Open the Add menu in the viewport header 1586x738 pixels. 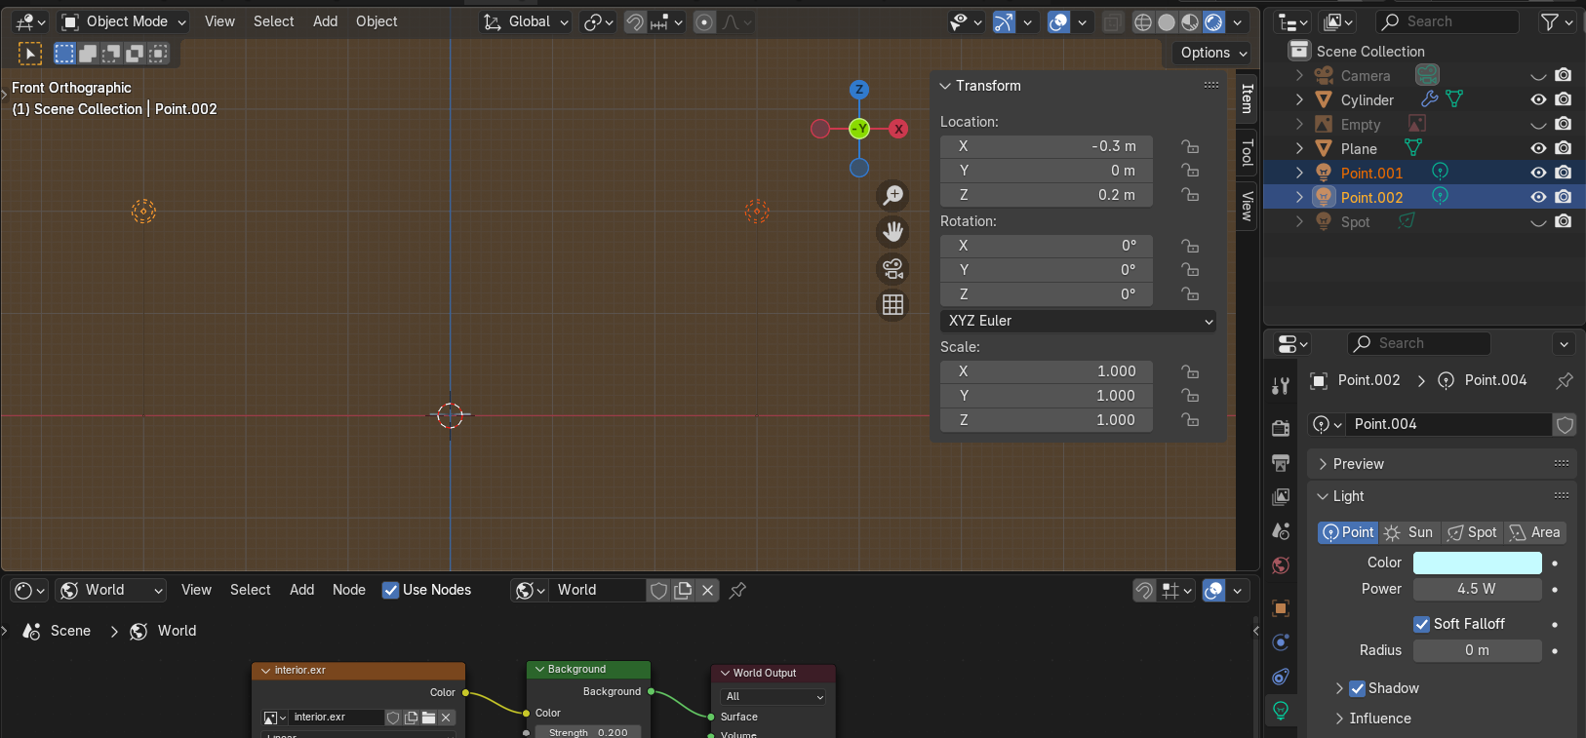pyautogui.click(x=325, y=21)
